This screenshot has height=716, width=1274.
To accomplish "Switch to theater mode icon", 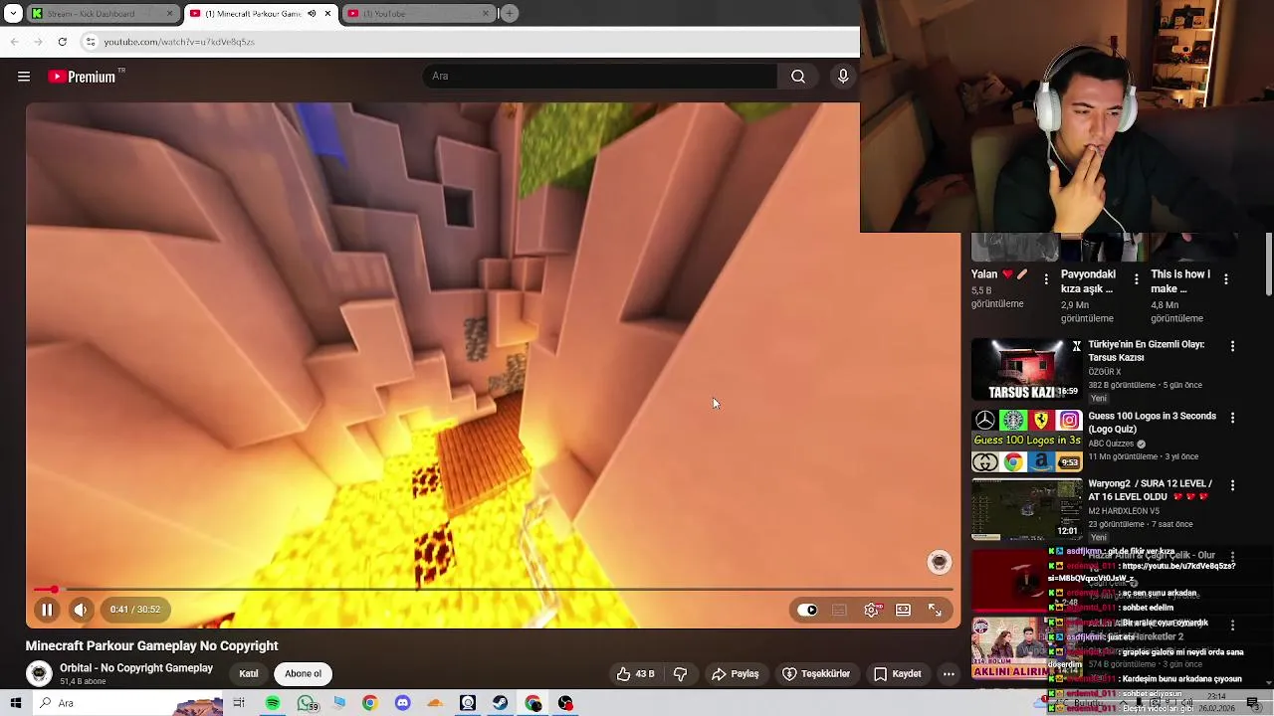I will tap(903, 610).
